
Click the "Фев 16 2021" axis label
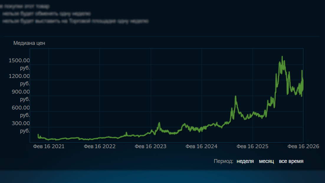click(x=49, y=146)
